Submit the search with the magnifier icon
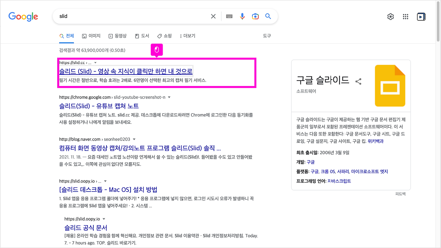Screen dimensions: 441x248 click(x=268, y=16)
